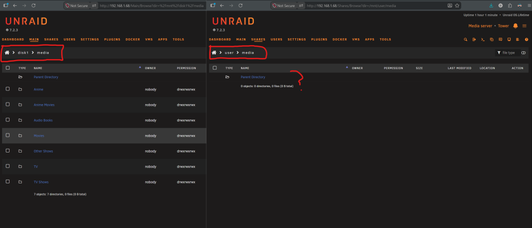
Task: Check the Audio Books folder checkbox
Action: (7, 120)
